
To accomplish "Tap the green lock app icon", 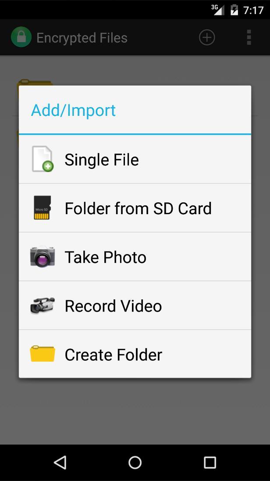I will pyautogui.click(x=21, y=37).
